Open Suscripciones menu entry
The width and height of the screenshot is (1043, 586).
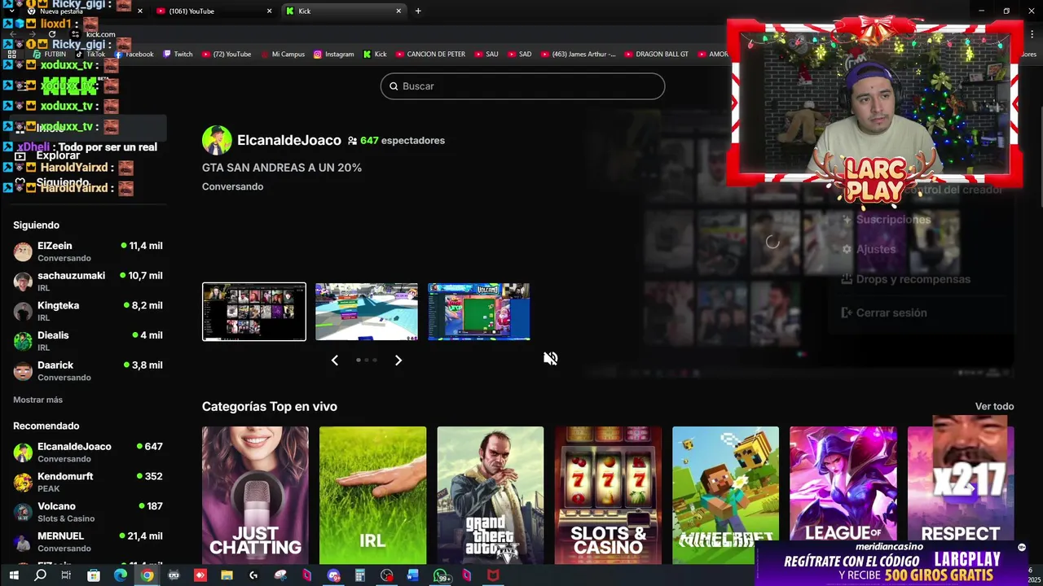[x=886, y=220]
